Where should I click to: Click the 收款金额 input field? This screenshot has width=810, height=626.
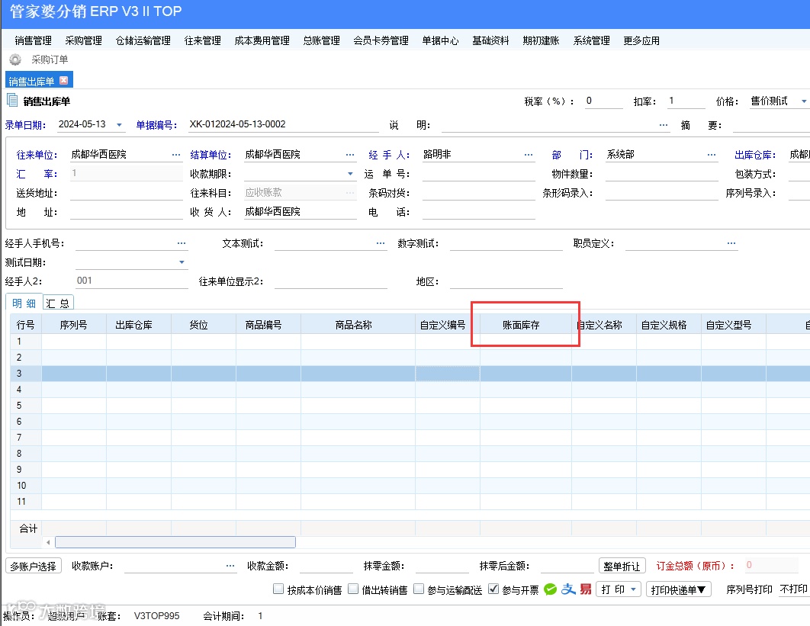(326, 566)
